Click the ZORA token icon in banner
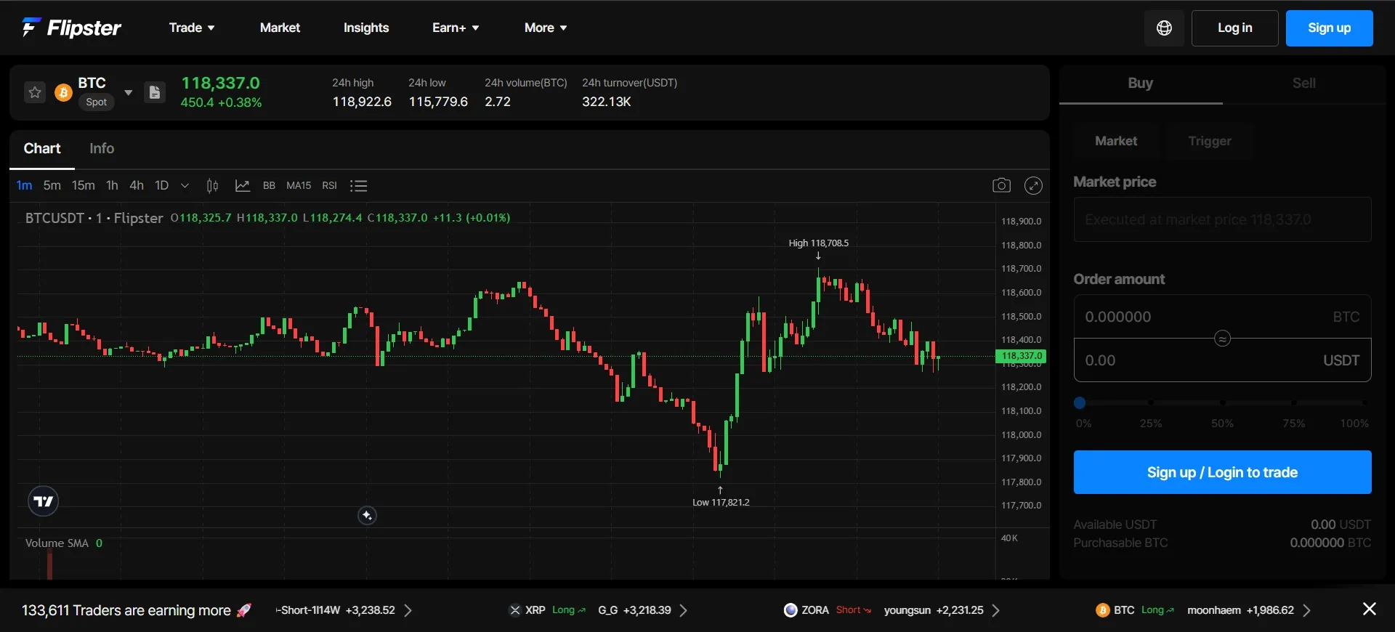The height and width of the screenshot is (632, 1395). (790, 610)
